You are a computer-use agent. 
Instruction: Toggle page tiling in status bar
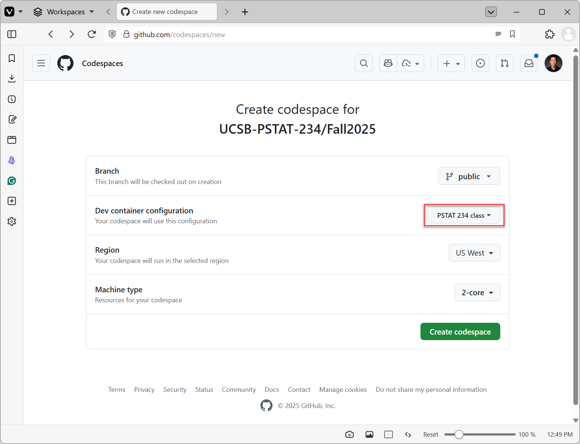coord(388,434)
